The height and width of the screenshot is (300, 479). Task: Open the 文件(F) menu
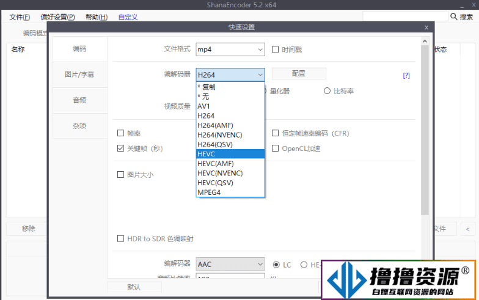click(20, 17)
